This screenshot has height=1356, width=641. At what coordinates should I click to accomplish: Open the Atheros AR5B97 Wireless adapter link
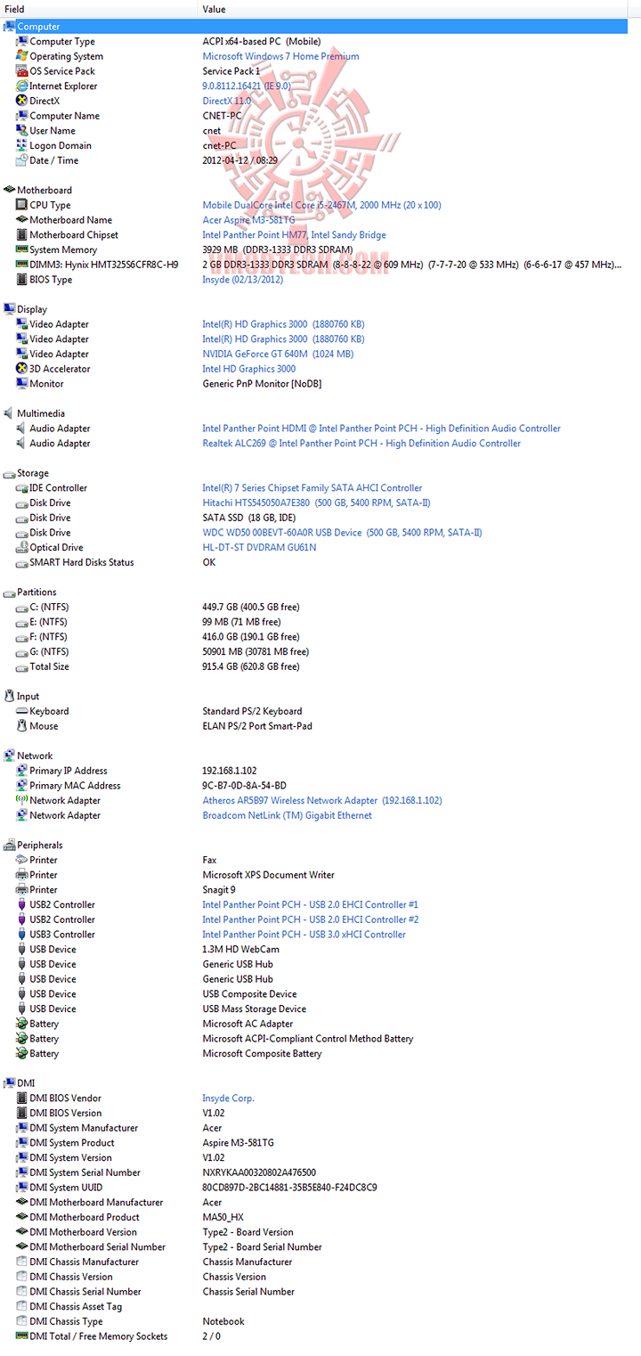321,800
